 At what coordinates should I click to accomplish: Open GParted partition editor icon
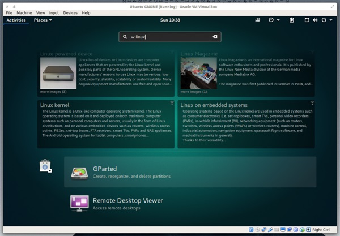pyautogui.click(x=79, y=172)
